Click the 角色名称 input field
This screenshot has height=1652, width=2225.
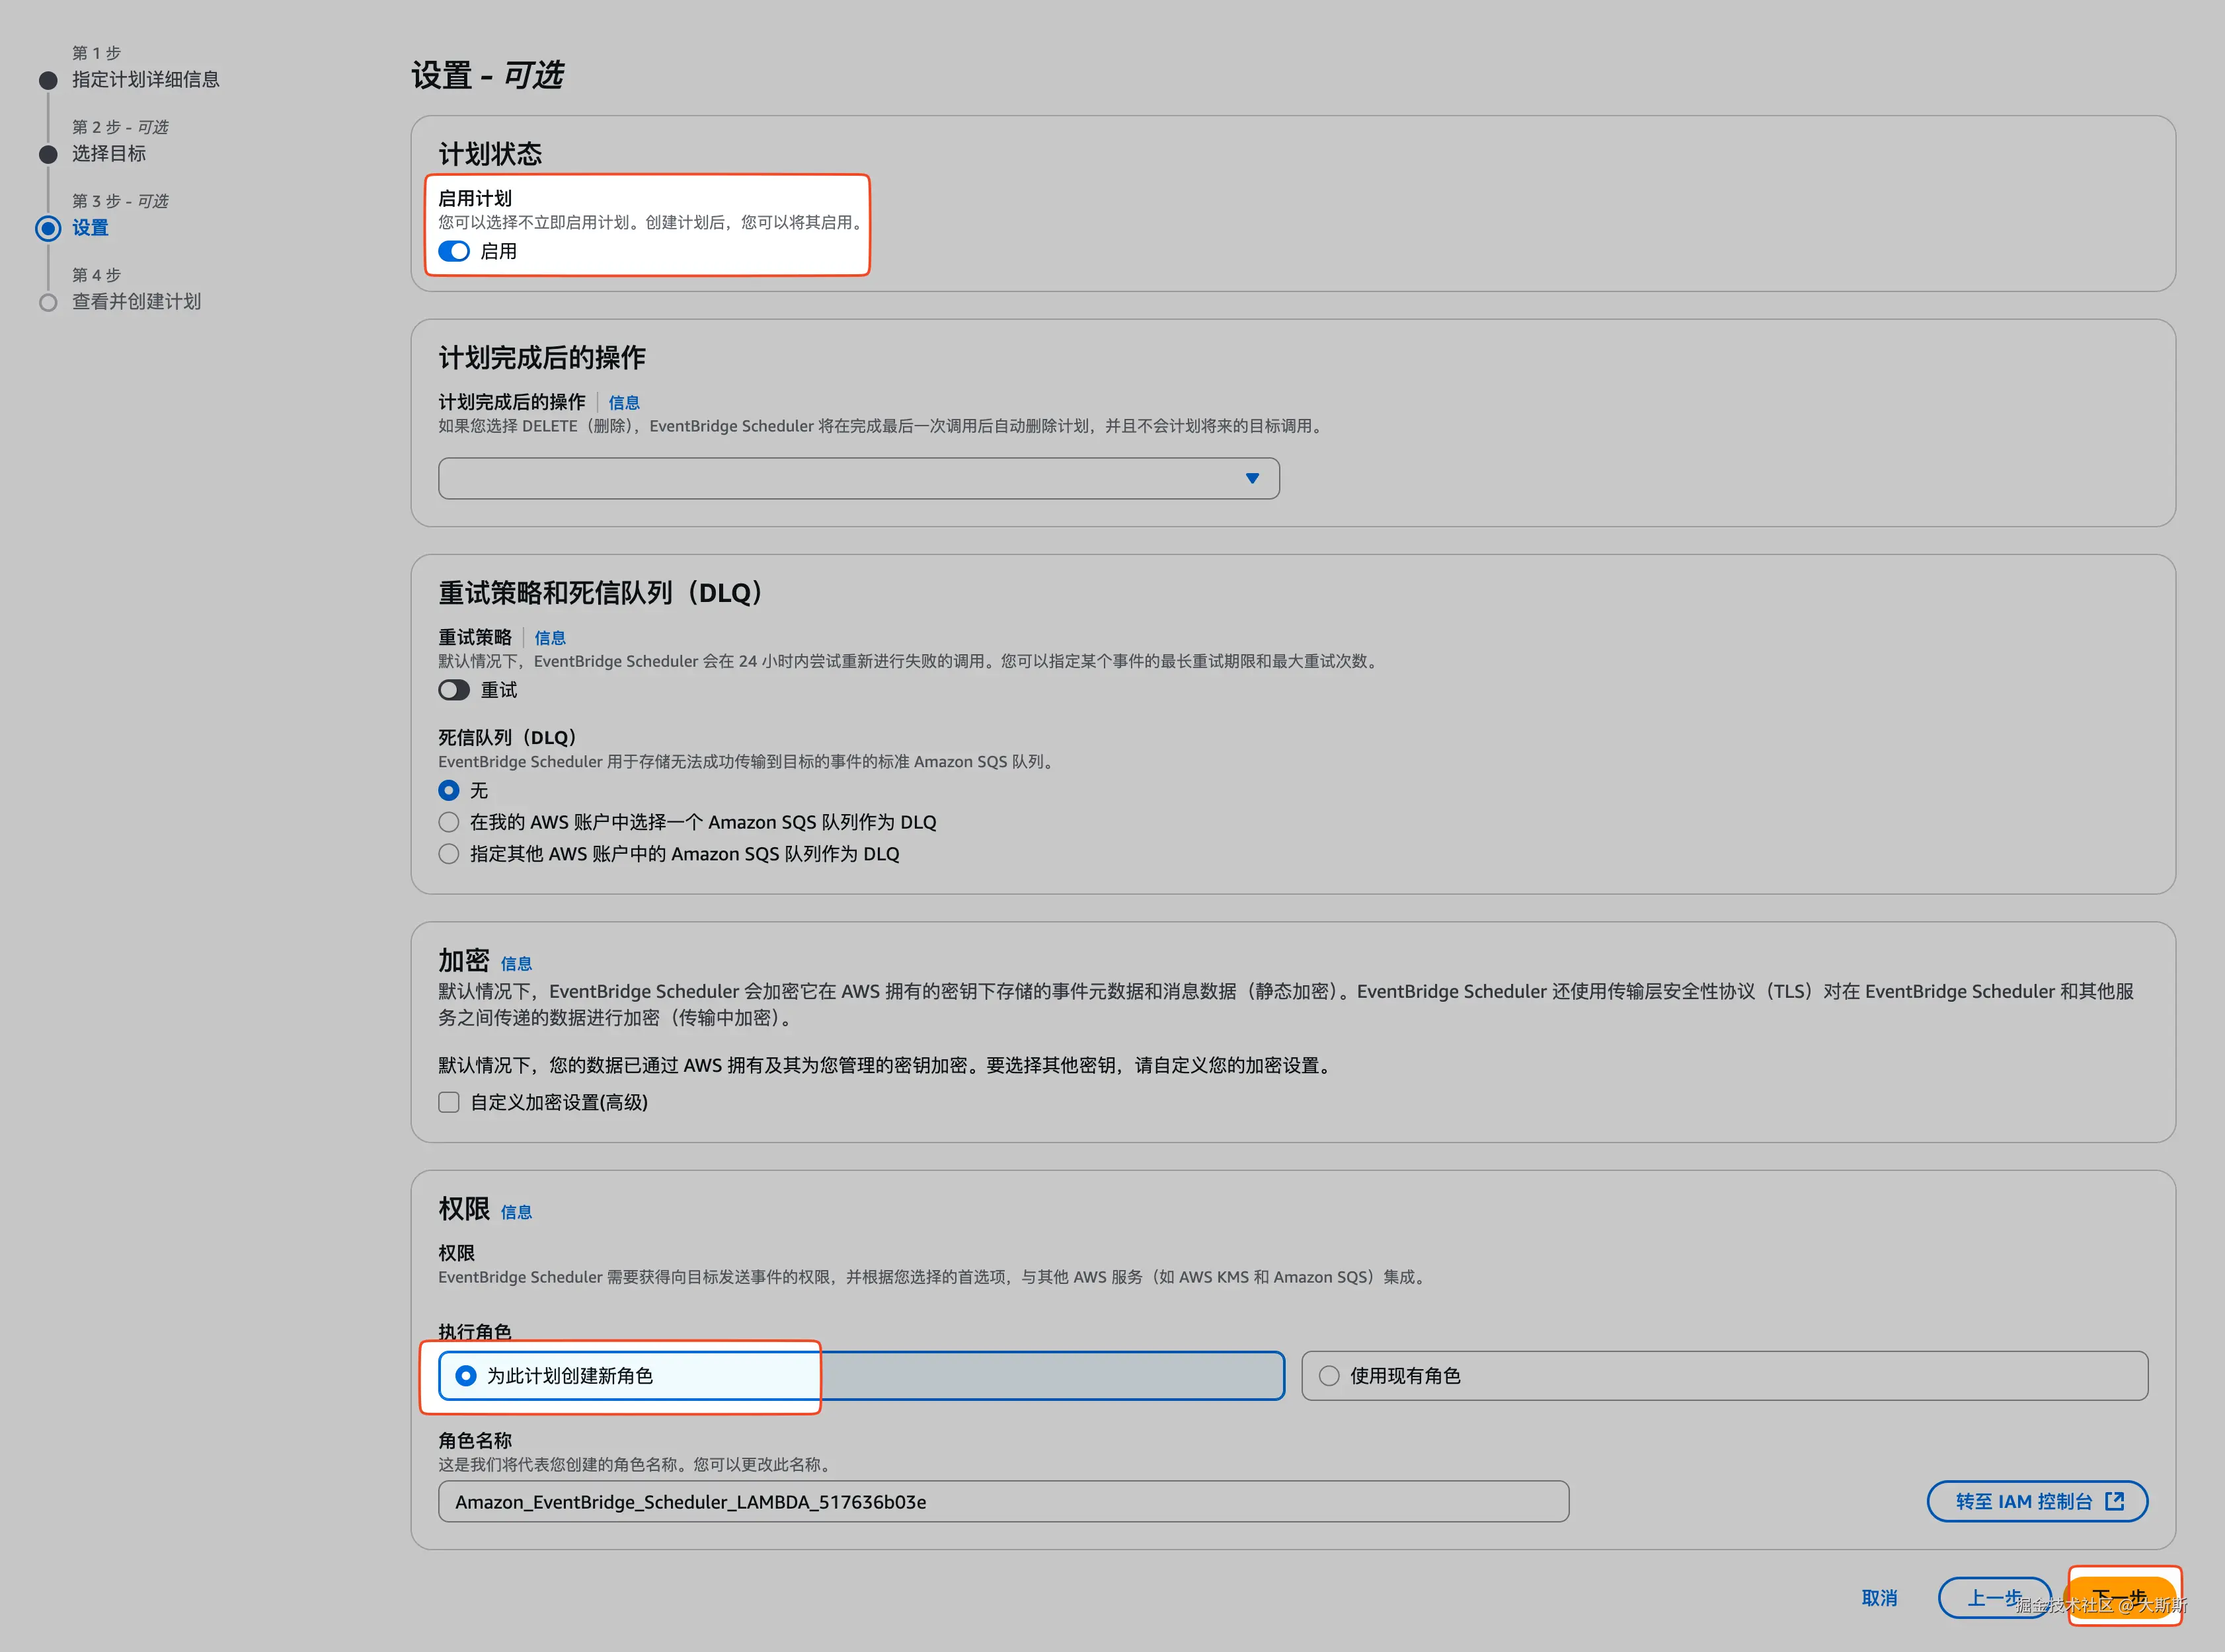pyautogui.click(x=1003, y=1501)
